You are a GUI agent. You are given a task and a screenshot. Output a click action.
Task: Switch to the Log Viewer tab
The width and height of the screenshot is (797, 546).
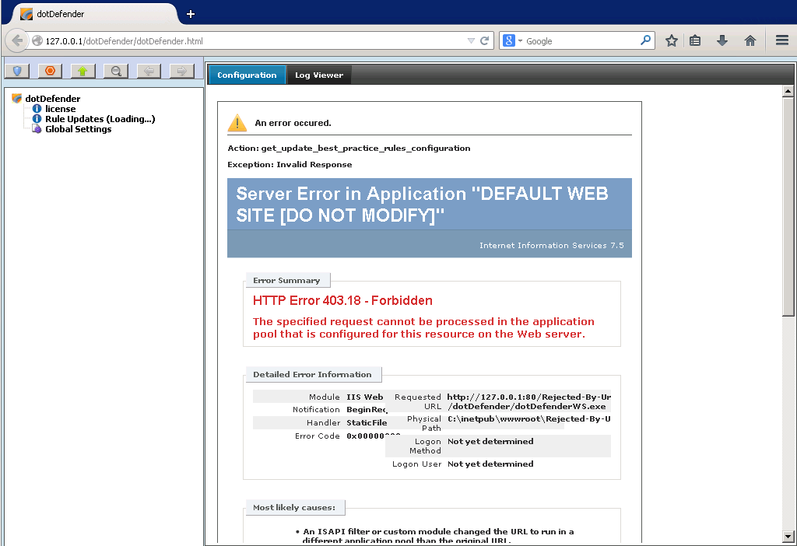point(319,75)
